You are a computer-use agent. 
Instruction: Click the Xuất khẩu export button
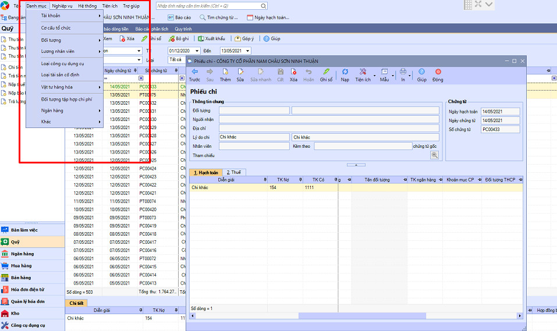pos(211,38)
